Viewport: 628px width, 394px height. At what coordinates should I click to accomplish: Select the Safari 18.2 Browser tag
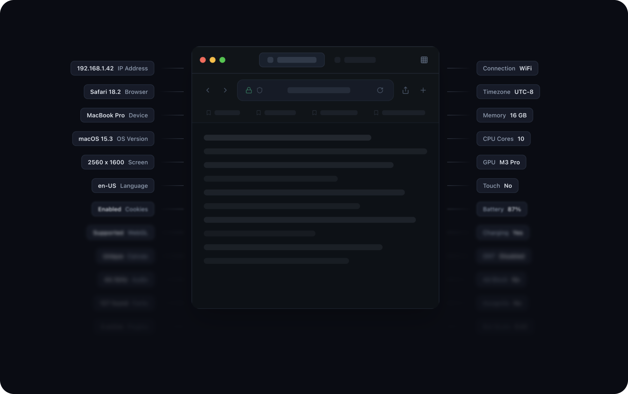[119, 92]
